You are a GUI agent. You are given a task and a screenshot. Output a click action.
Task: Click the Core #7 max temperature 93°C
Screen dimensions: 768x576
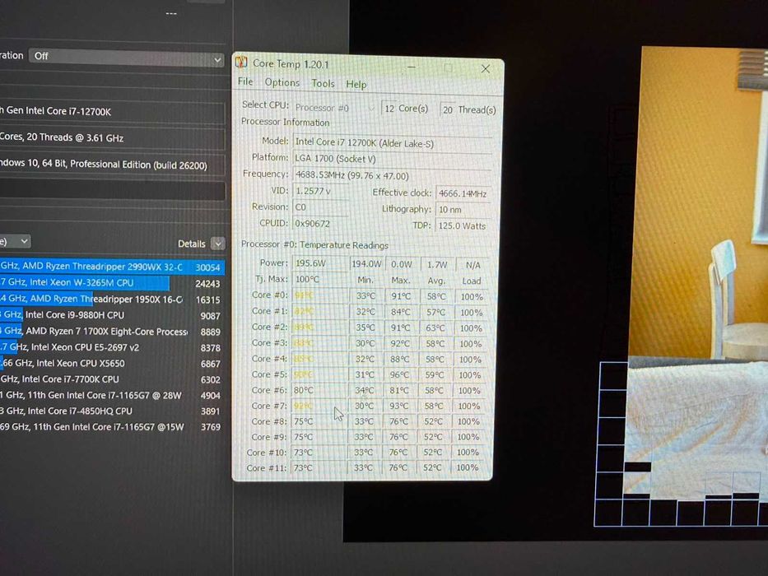(x=399, y=406)
